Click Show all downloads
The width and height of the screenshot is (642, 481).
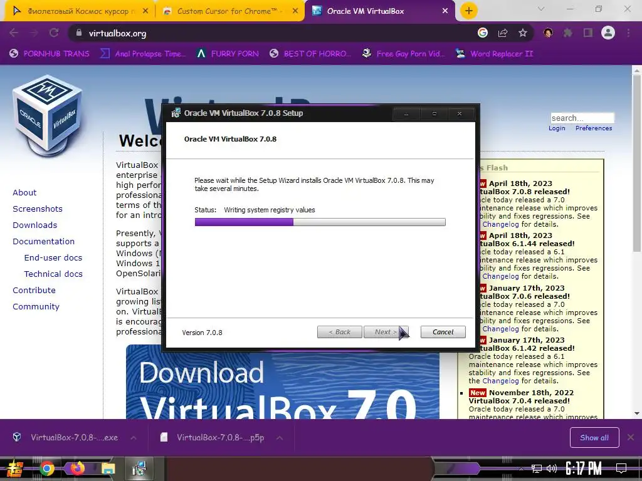pos(594,438)
